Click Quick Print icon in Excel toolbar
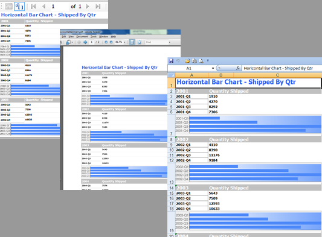The image size is (322, 237). pyautogui.click(x=195, y=61)
